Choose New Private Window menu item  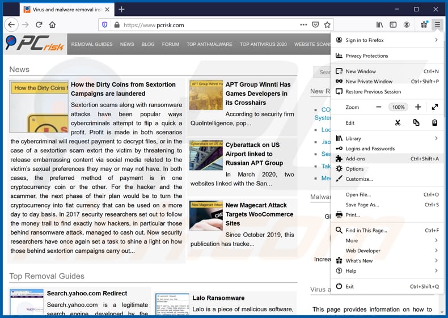pos(369,82)
